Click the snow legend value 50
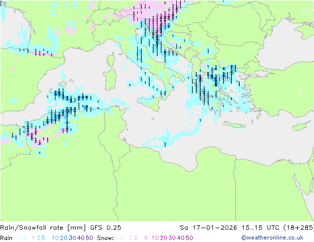 189,238
